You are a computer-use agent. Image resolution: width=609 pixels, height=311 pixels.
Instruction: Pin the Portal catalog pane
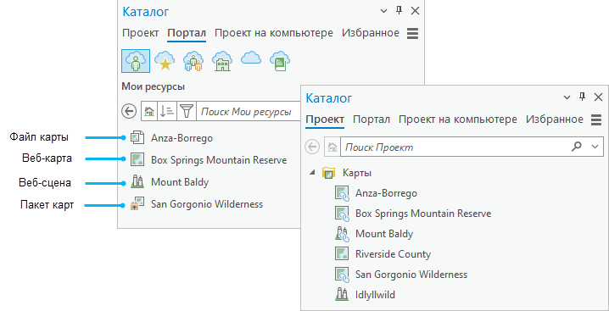pos(399,11)
